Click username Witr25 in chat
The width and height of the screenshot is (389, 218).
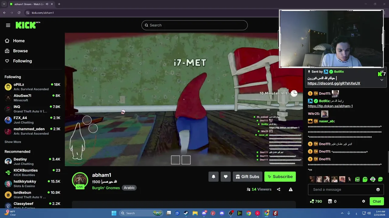point(314,114)
